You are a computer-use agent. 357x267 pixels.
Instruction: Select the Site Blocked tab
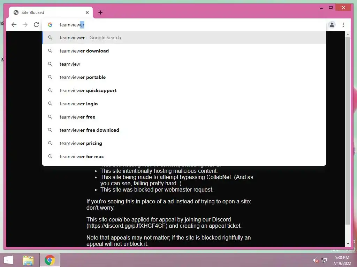tap(51, 13)
